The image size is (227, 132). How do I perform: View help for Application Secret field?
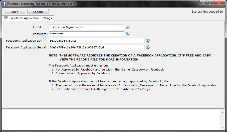click(x=148, y=47)
